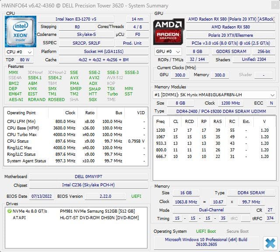Click the CPU Turbo Max row
Image resolution: width=280 pixels, height=252 pixels.
click(x=76, y=135)
